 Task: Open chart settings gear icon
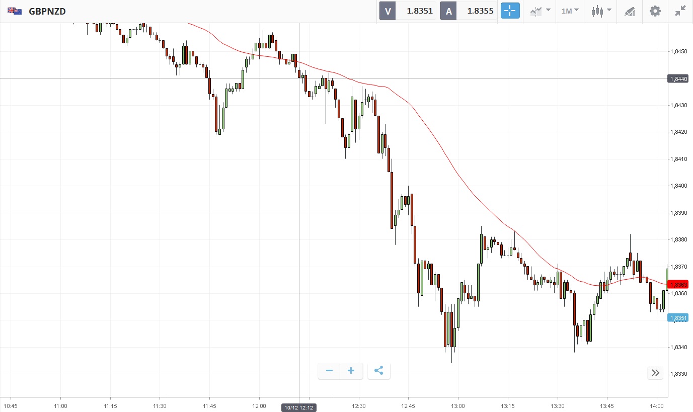pyautogui.click(x=655, y=11)
